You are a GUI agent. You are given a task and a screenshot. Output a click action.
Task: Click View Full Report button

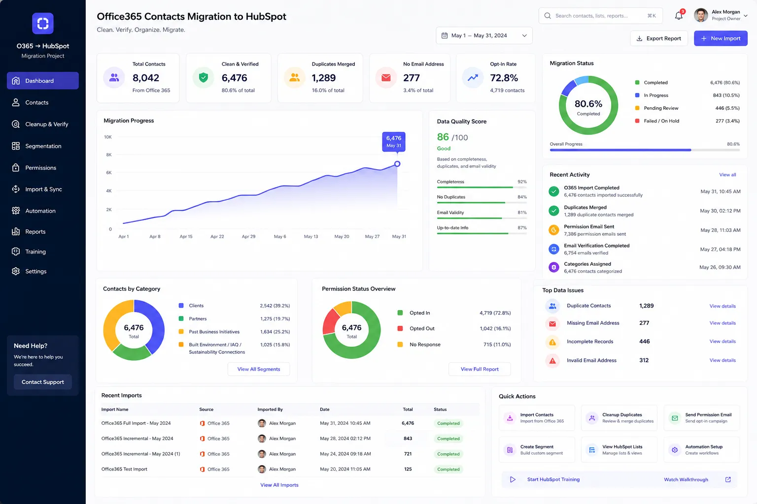(x=480, y=369)
